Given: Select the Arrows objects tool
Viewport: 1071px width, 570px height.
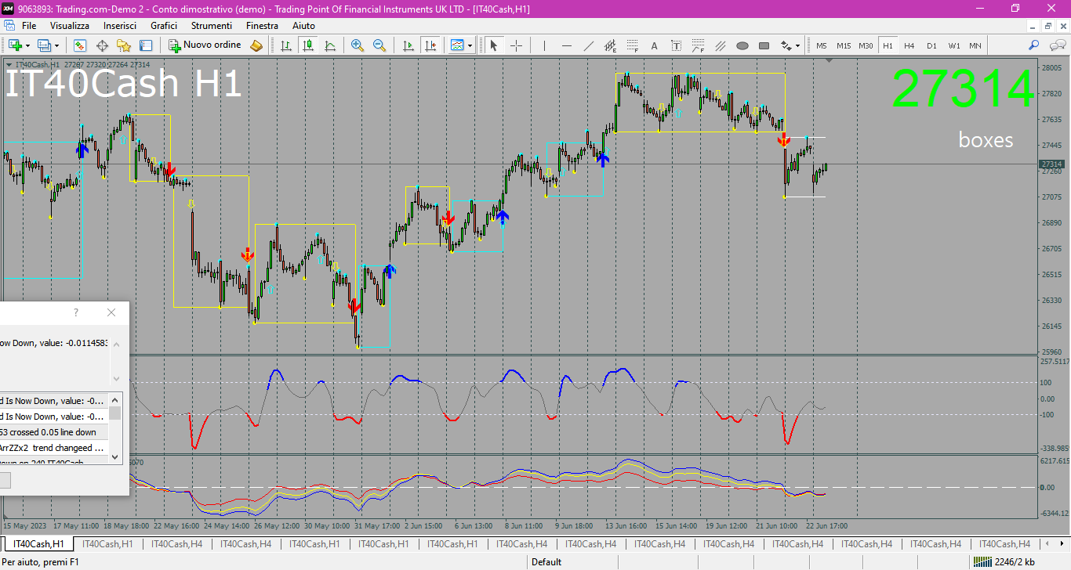Looking at the screenshot, I should [x=786, y=45].
